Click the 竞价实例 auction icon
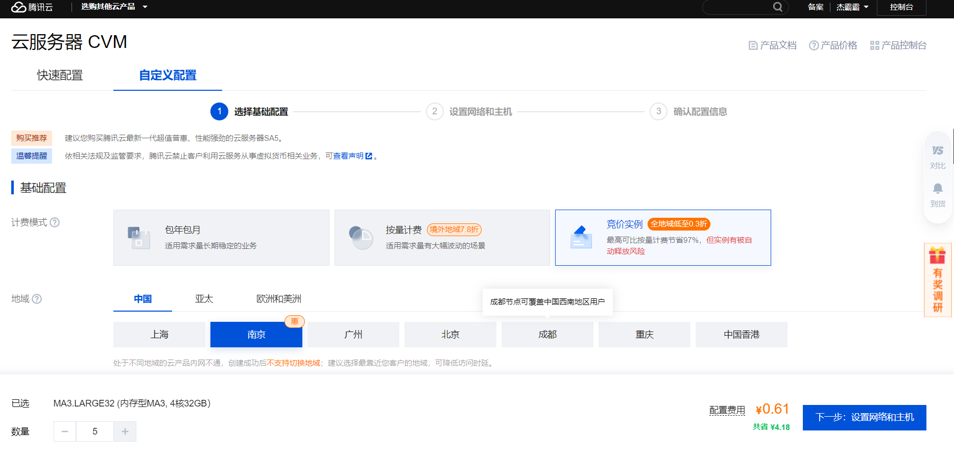 pos(581,238)
